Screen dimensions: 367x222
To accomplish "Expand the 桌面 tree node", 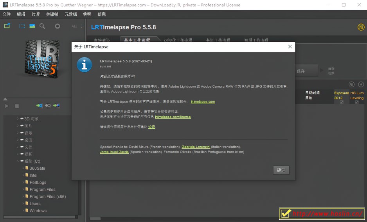I will click(18, 140).
